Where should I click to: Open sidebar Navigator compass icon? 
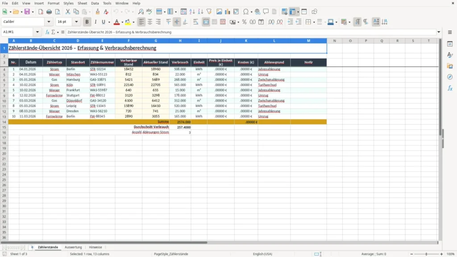click(450, 77)
